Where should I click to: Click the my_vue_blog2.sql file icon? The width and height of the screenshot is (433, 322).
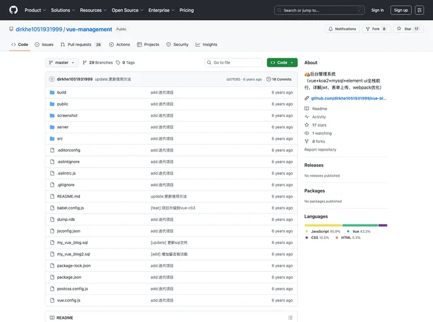pos(52,255)
